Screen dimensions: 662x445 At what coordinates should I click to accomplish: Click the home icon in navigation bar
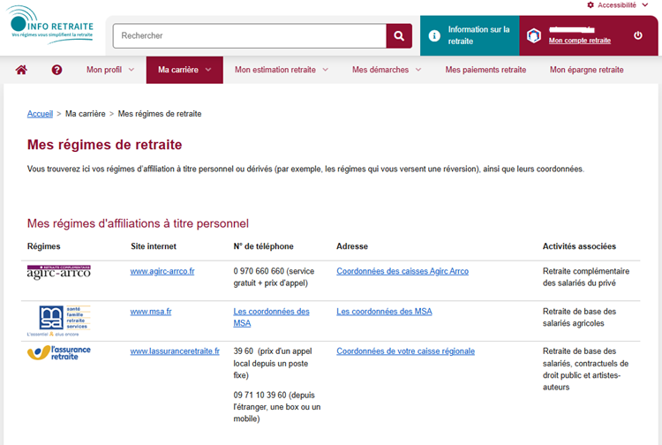coord(21,70)
